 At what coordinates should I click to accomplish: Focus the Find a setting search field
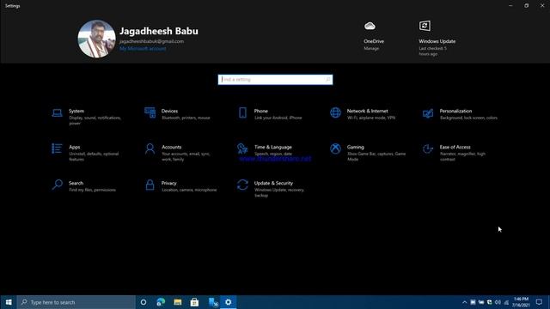[x=275, y=80]
